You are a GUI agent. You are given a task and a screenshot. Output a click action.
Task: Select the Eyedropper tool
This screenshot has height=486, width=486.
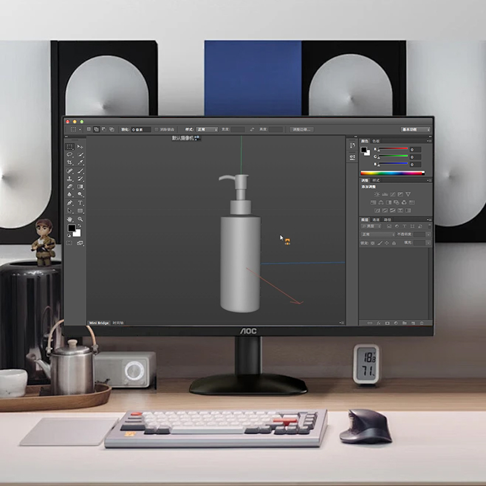click(x=80, y=162)
